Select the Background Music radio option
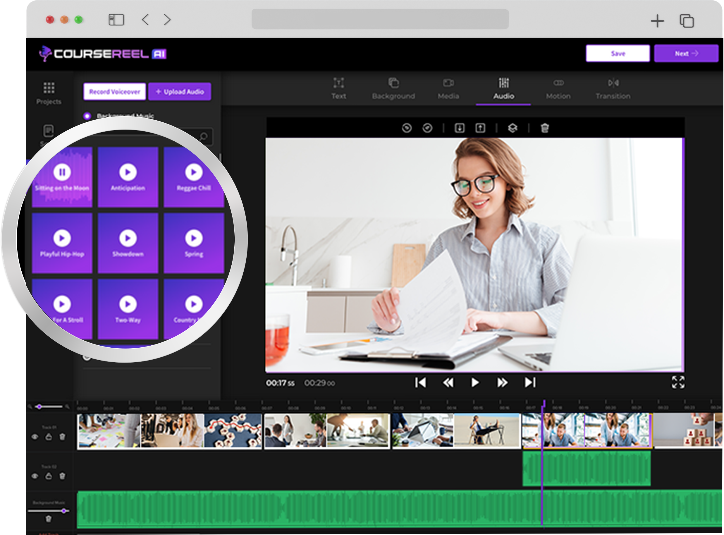 (87, 116)
